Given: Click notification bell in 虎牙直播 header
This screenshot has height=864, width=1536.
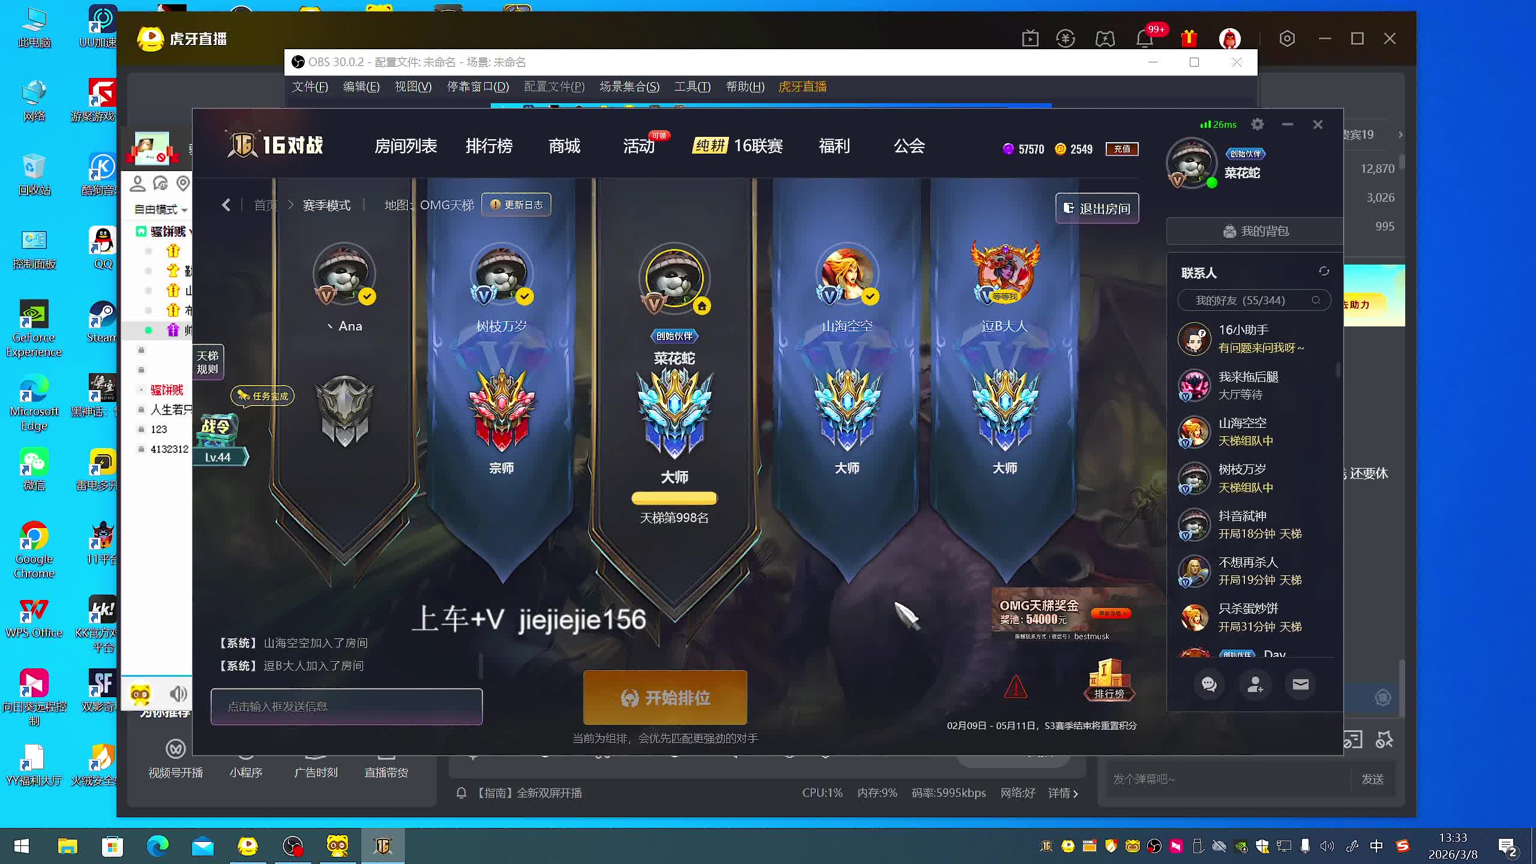Looking at the screenshot, I should click(1144, 39).
